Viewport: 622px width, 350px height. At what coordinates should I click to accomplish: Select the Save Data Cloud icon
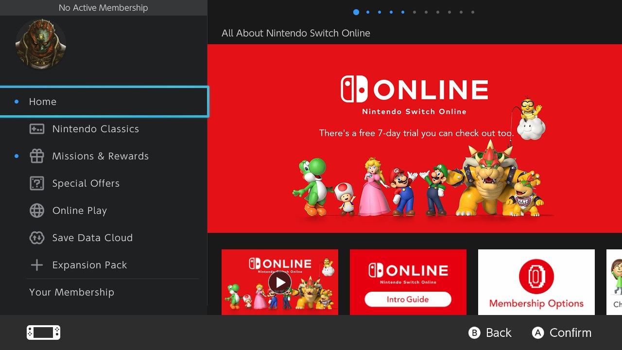(x=37, y=238)
